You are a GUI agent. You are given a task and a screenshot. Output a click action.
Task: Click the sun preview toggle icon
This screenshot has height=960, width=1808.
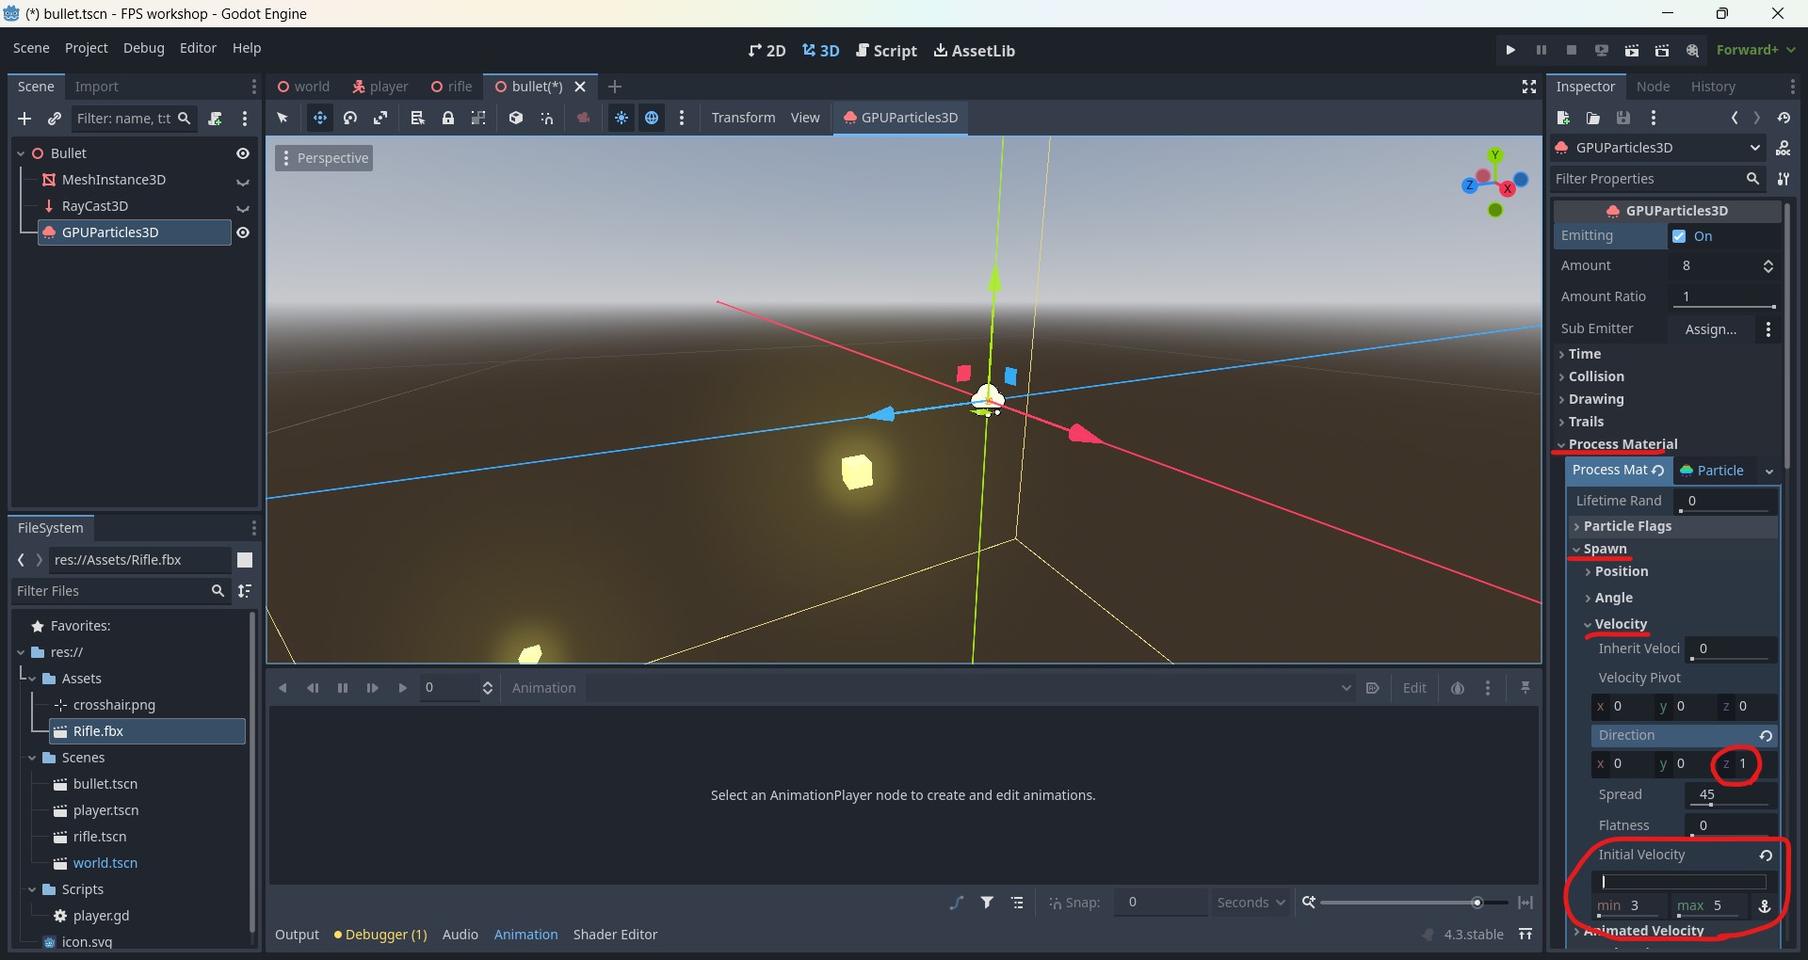[x=621, y=118]
